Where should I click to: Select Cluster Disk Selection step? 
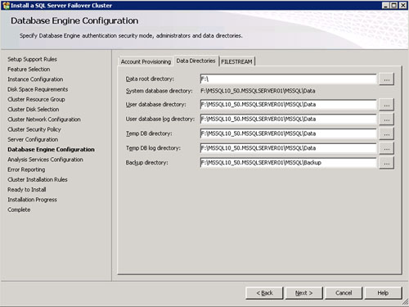pyautogui.click(x=34, y=110)
